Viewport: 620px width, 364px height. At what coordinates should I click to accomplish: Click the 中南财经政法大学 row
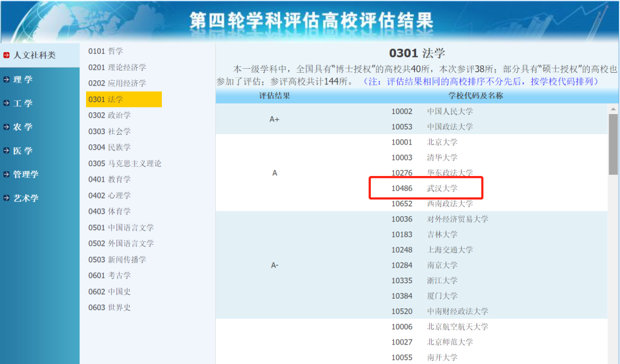point(440,311)
